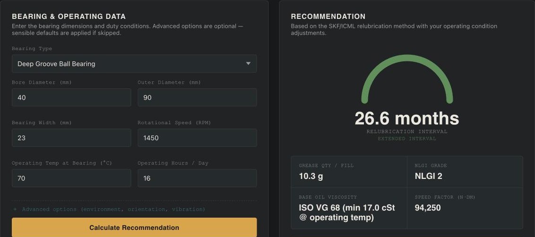This screenshot has height=237, width=535.
Task: Click the Outer Diameter field showing 90
Action: point(197,98)
